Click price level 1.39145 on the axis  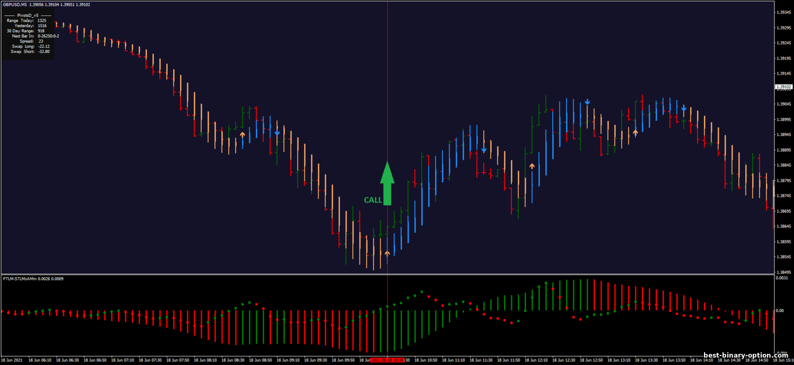tap(783, 73)
